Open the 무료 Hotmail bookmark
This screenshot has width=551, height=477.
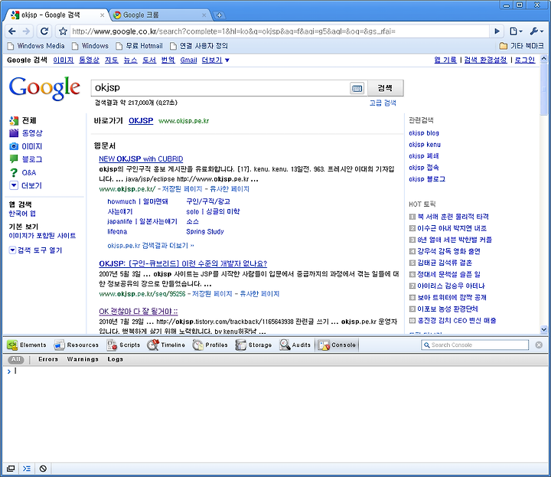click(139, 46)
